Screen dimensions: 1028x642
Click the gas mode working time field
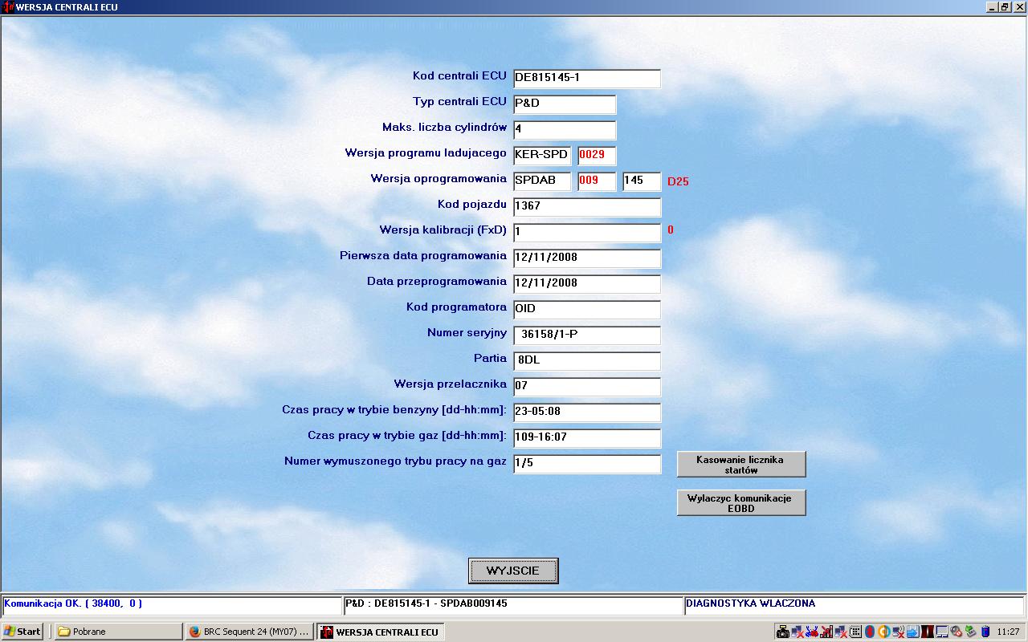[x=587, y=438]
